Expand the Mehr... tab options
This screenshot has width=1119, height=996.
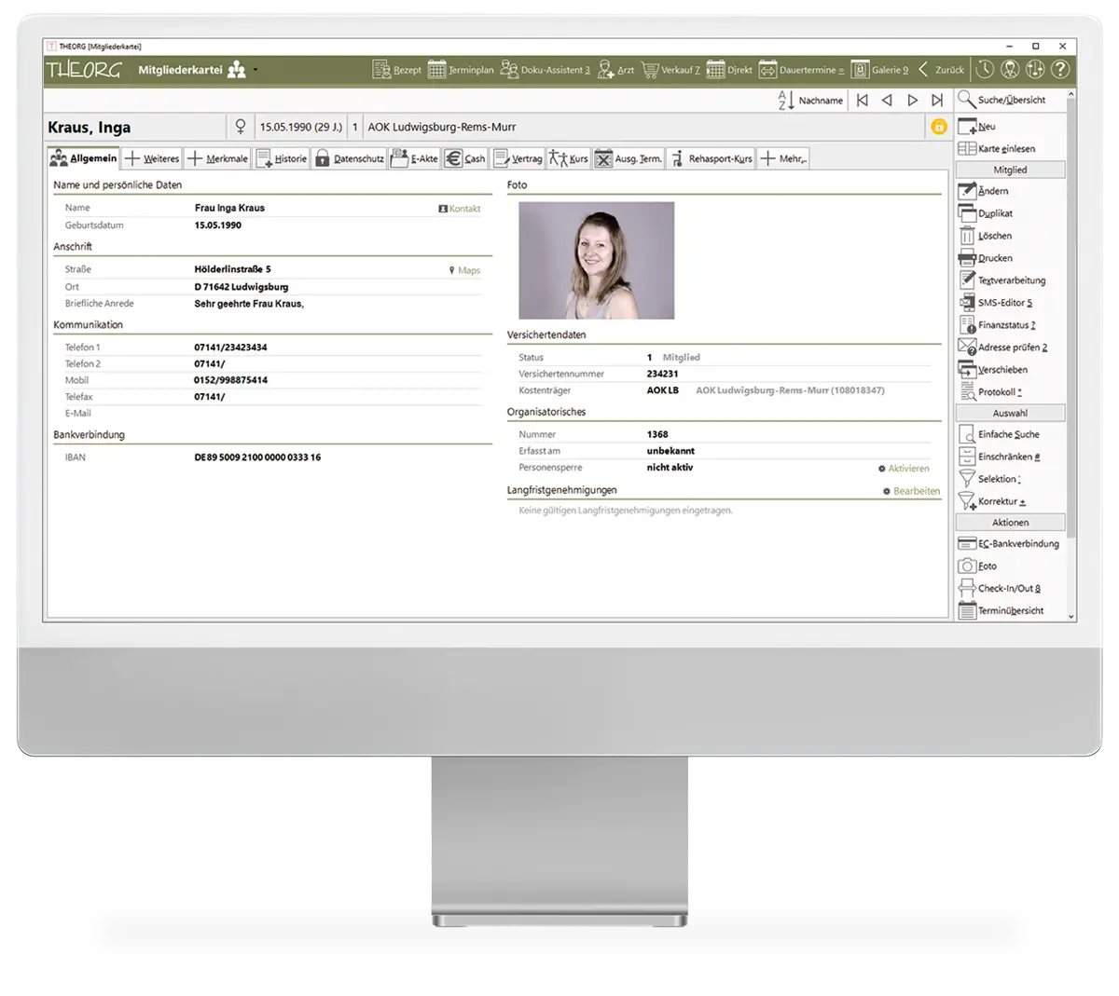[782, 158]
